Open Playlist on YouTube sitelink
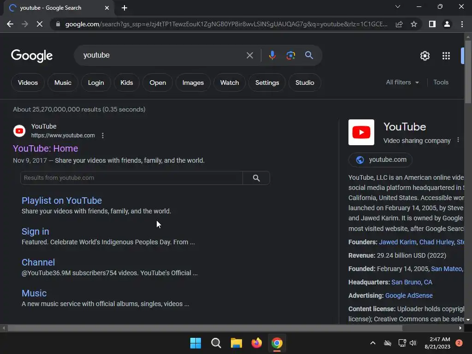472x354 pixels. point(62,201)
